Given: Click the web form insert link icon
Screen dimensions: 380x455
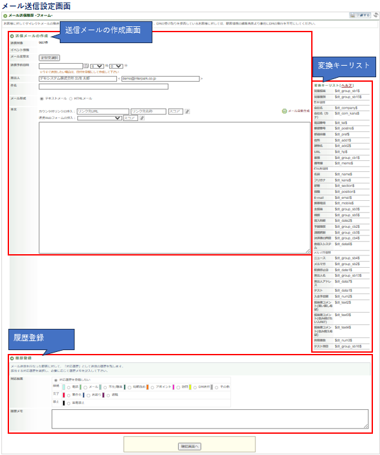Looking at the screenshot, I should (x=142, y=118).
